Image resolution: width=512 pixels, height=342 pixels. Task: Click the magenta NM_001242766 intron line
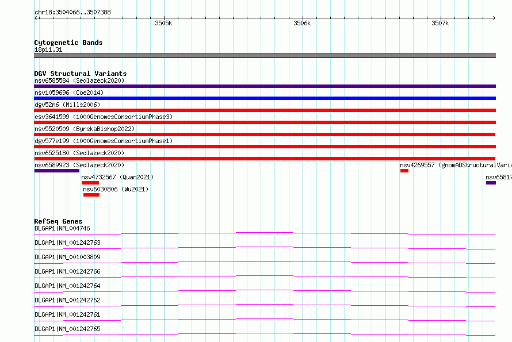click(265, 276)
